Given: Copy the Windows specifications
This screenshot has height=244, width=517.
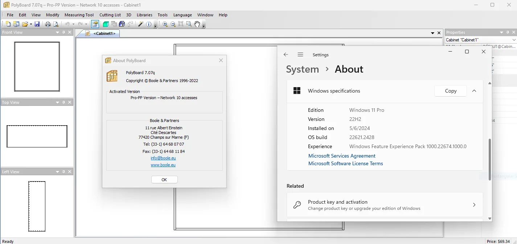Looking at the screenshot, I should coord(451,91).
